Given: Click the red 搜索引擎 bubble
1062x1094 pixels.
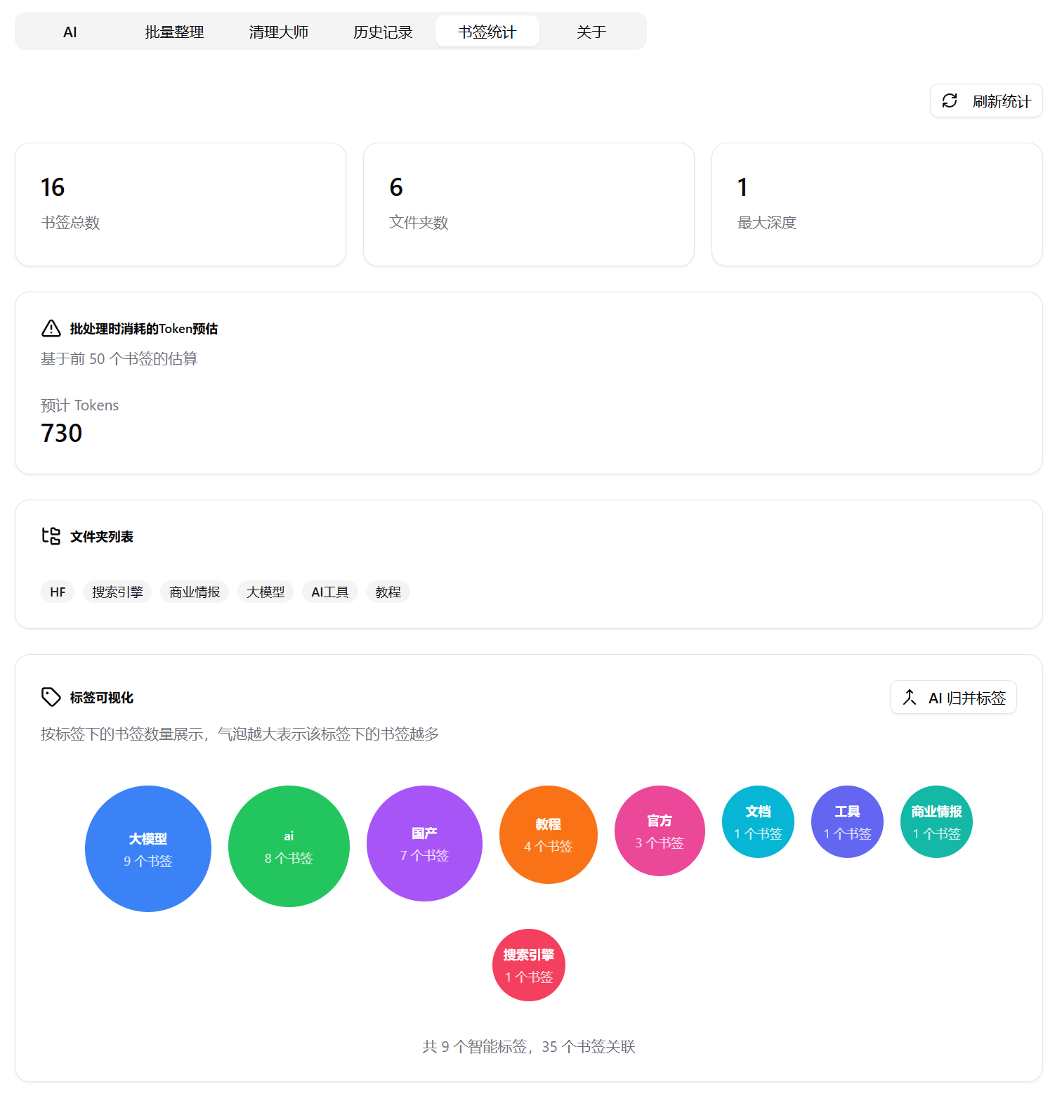Looking at the screenshot, I should coord(529,965).
